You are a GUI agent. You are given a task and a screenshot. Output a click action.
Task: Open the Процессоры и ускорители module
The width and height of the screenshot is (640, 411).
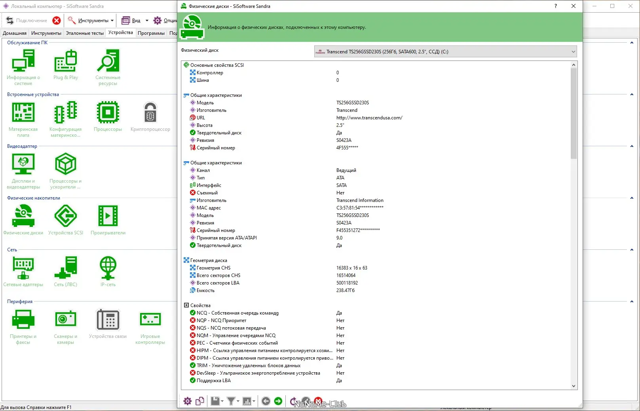(66, 171)
